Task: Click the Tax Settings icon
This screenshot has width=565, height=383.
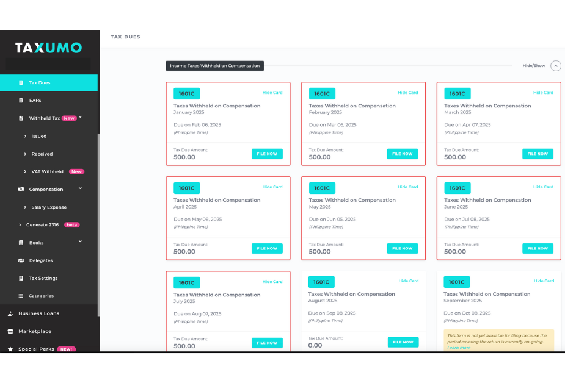Action: pos(21,278)
